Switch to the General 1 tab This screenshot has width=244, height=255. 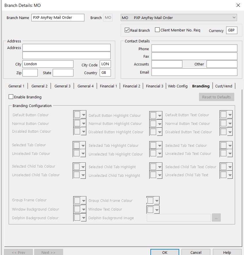(16, 86)
